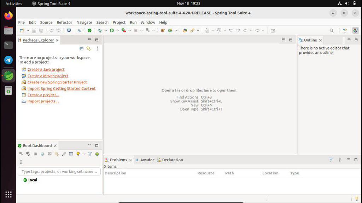
Task: Click the Boot Dashboard filter text field
Action: (59, 171)
